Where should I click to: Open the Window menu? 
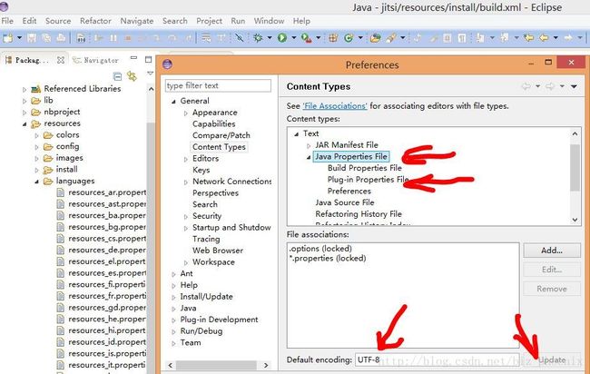(269, 21)
